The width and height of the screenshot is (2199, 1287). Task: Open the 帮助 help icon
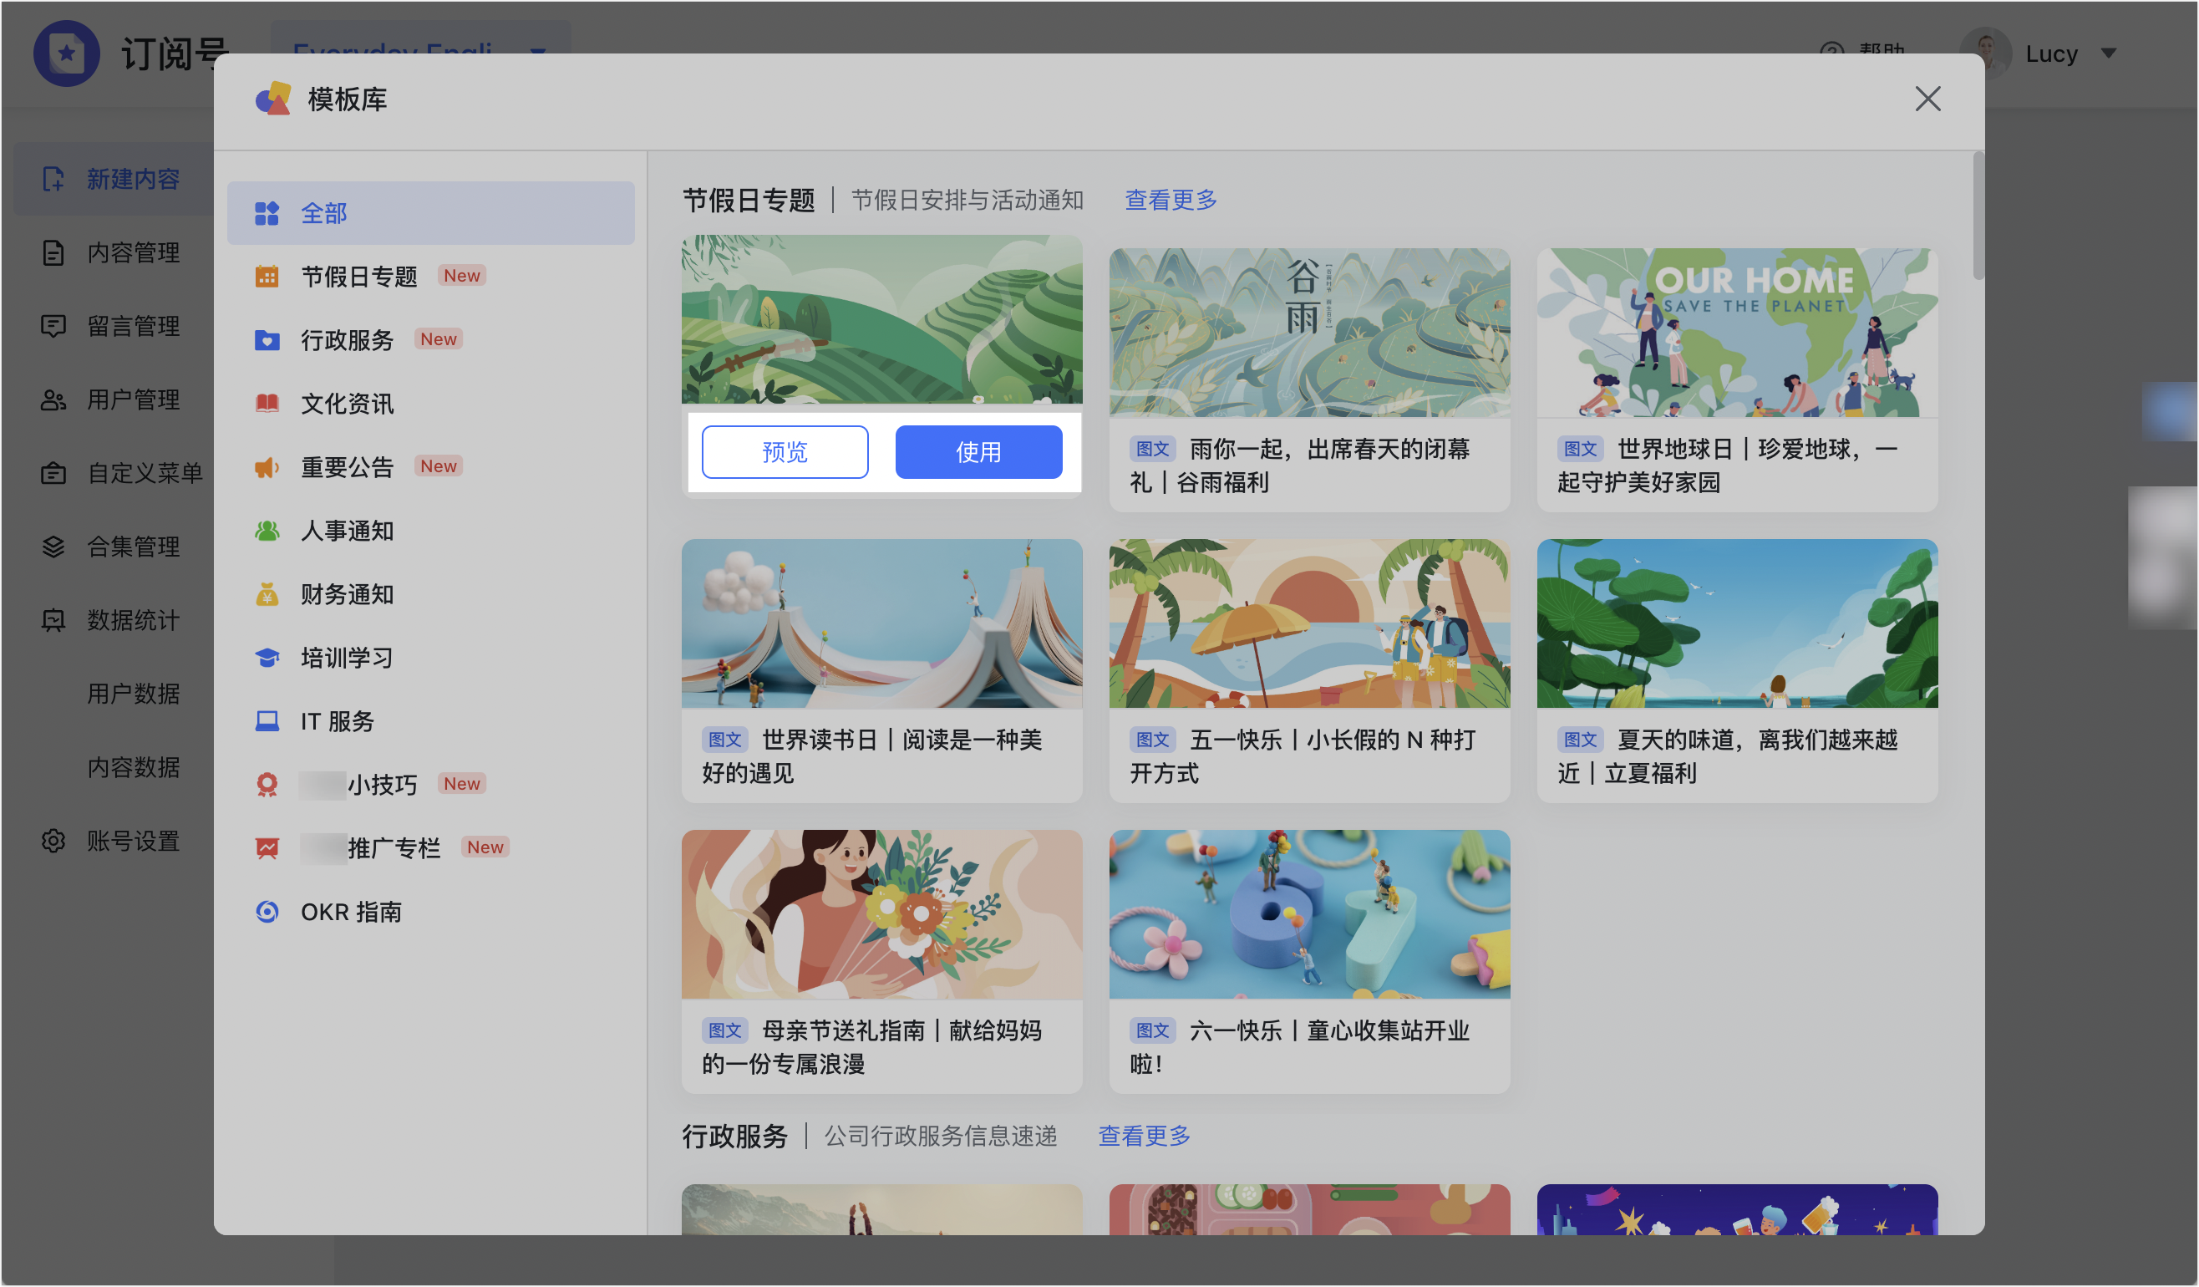1831,52
